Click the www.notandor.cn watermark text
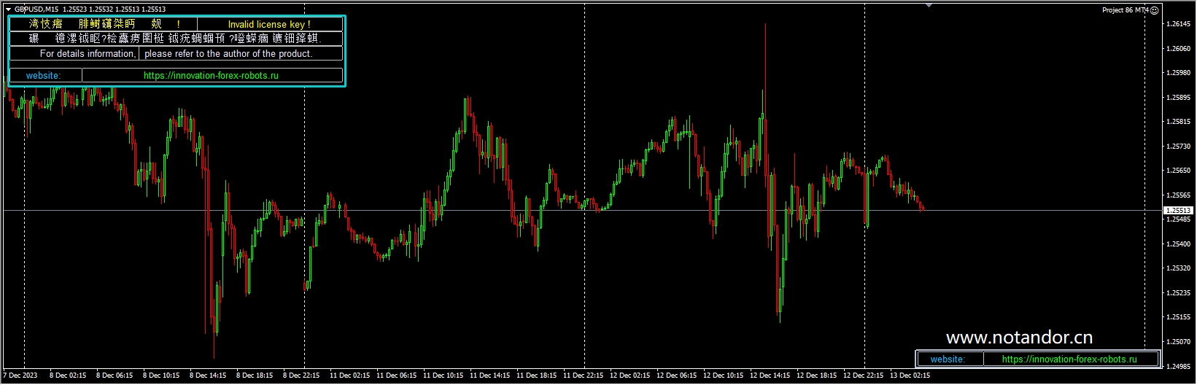1197x385 pixels. tap(1019, 338)
